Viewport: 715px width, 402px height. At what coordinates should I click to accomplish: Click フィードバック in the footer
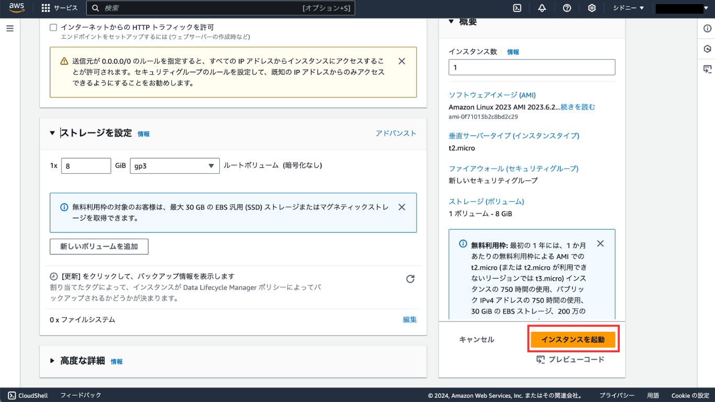pos(81,395)
